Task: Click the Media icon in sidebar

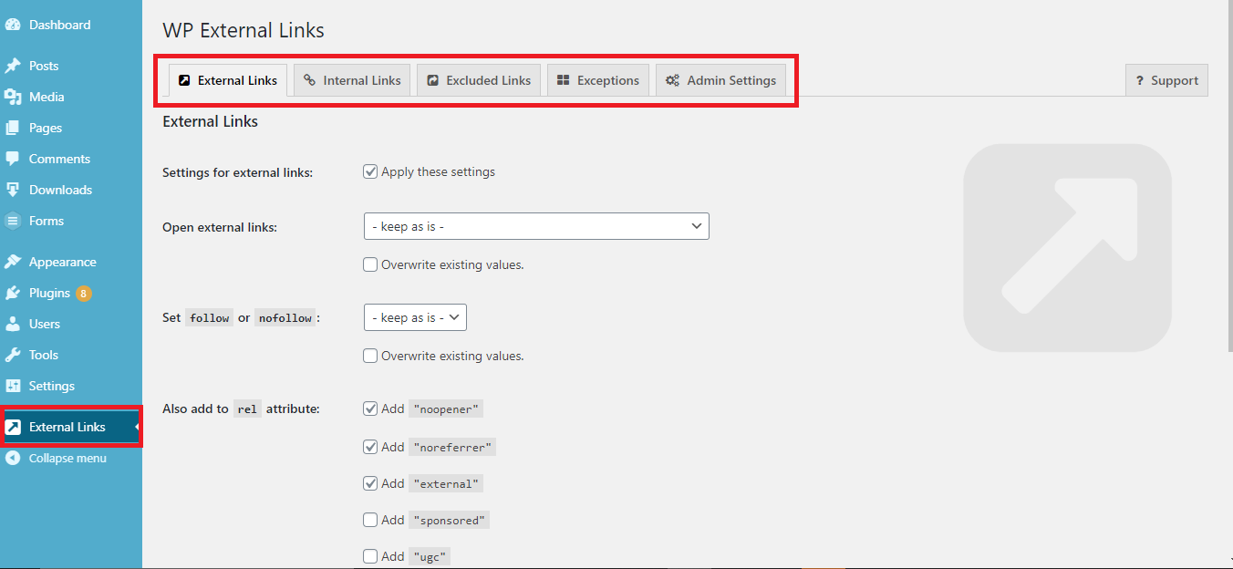Action: click(13, 97)
